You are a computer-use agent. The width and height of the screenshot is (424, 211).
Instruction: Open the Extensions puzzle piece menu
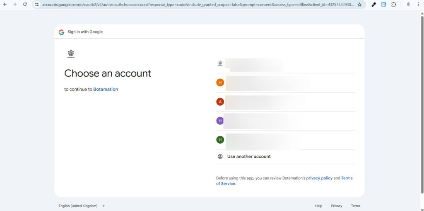(x=393, y=5)
